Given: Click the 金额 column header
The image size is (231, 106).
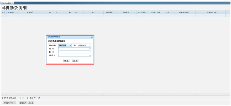Looking at the screenshot, I should [169, 13].
